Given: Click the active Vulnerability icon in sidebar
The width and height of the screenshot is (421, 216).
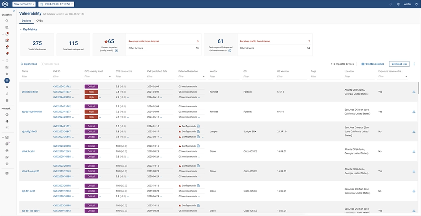Looking at the screenshot, I should [7, 81].
